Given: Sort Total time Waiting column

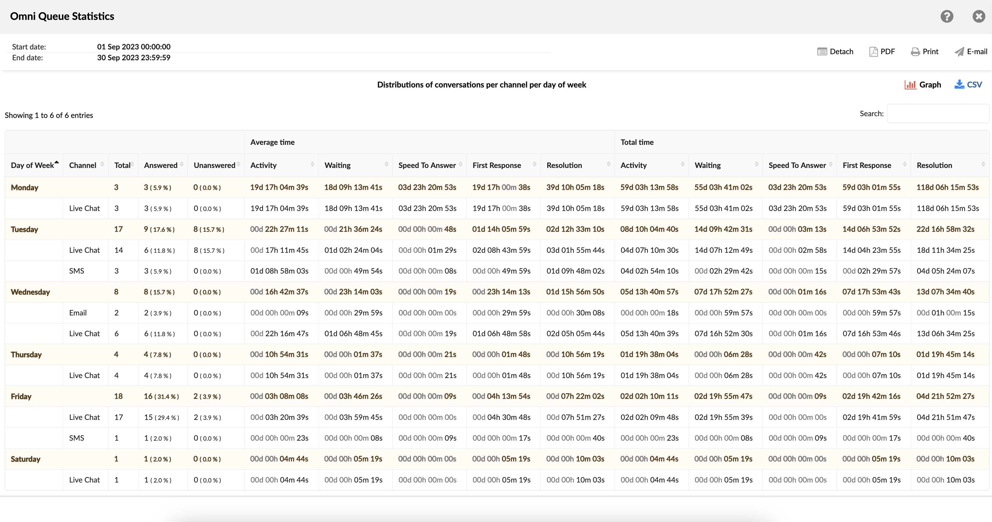Looking at the screenshot, I should tap(725, 165).
